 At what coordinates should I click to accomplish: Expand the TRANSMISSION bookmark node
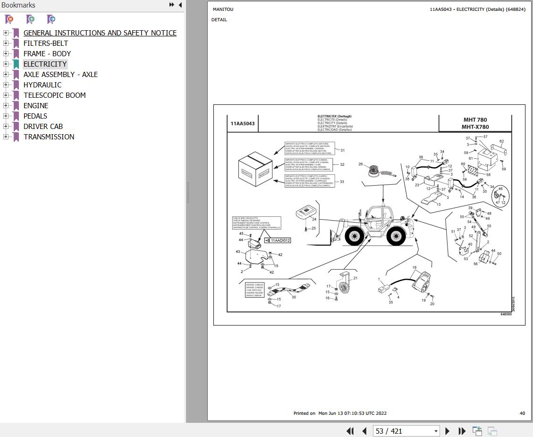point(6,137)
